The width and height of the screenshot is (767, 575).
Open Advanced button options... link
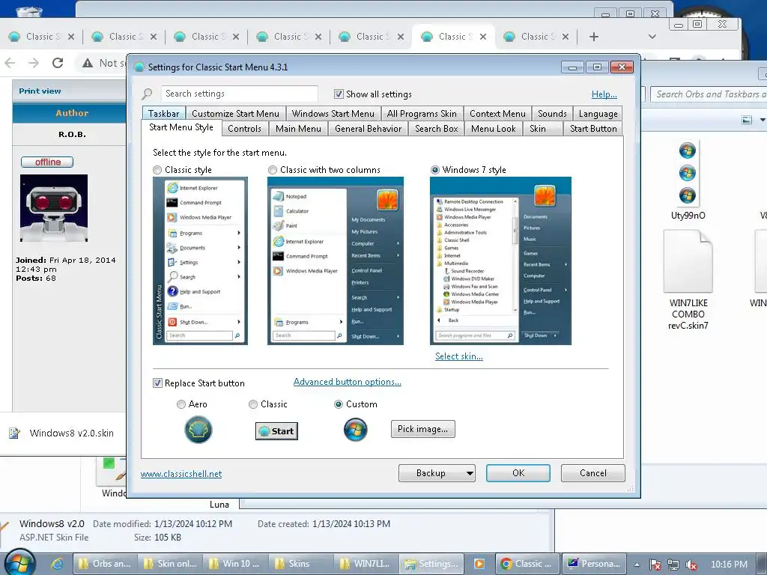coord(348,382)
